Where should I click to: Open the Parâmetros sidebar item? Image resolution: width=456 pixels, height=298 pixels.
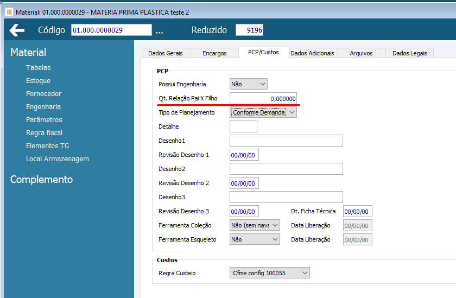point(44,119)
